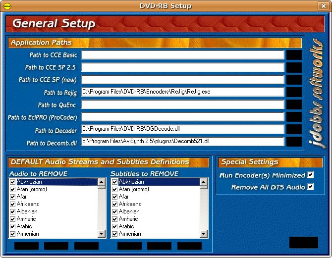The width and height of the screenshot is (332, 258).
Task: Click the black button beside Path to Rejig
Action: point(294,92)
